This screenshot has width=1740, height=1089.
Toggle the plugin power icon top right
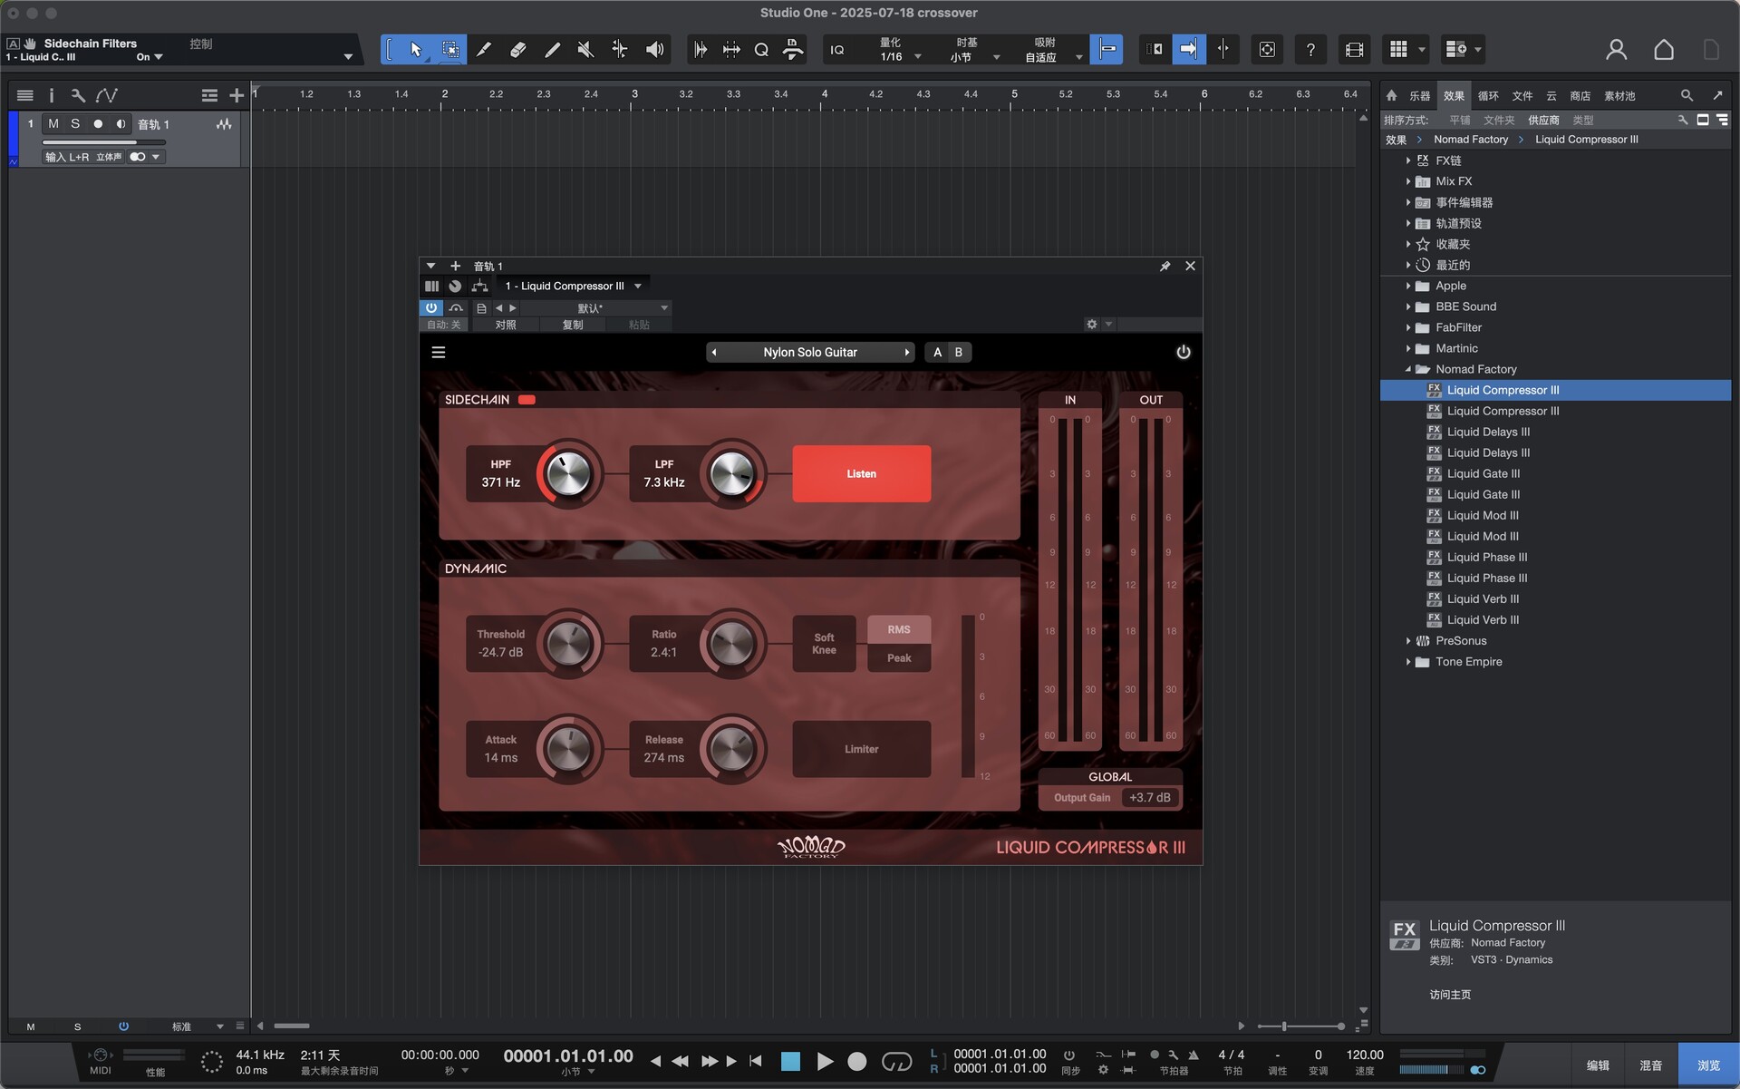[1183, 353]
